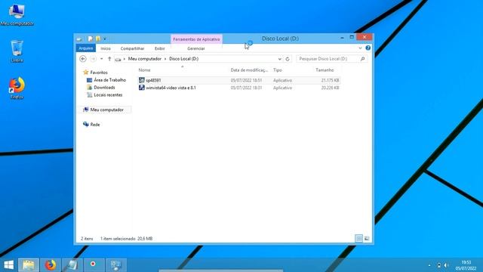Open Meu computador desktop icon

(x=17, y=14)
